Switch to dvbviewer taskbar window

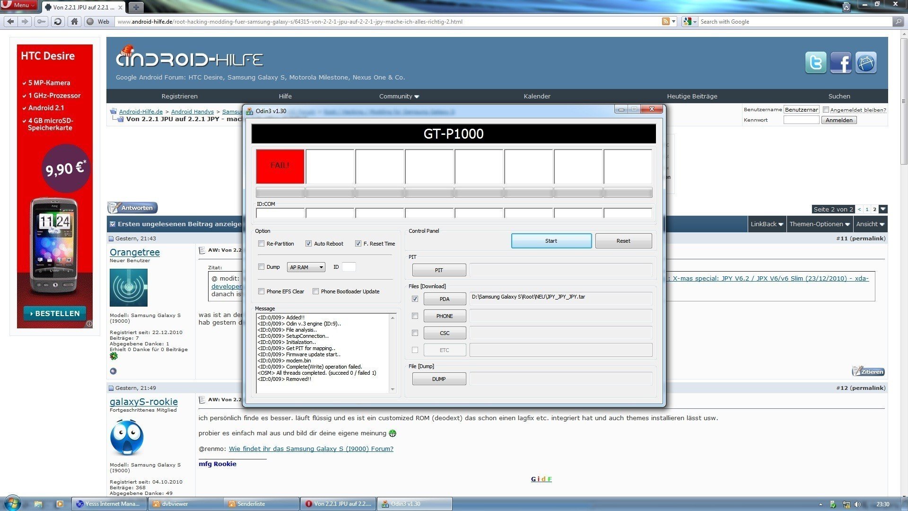click(x=185, y=504)
